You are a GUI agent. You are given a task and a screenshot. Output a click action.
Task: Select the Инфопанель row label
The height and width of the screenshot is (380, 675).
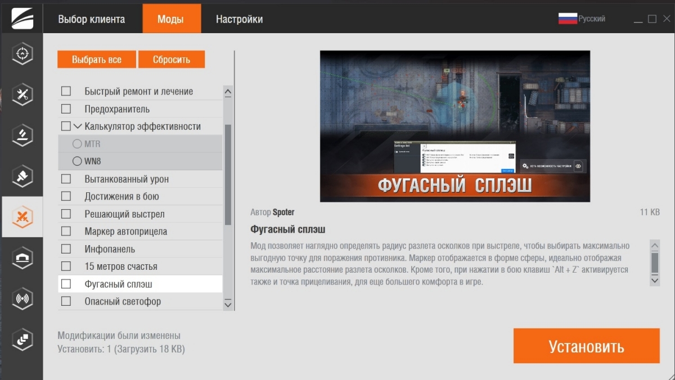pos(110,249)
